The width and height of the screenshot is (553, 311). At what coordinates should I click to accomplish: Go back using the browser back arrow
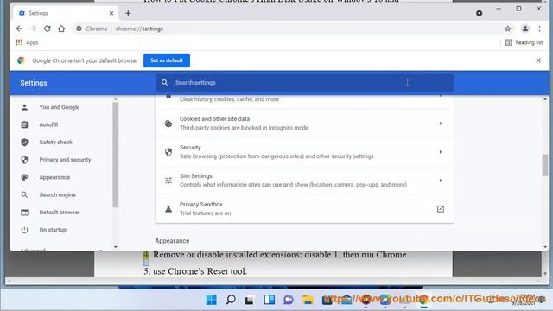(19, 29)
